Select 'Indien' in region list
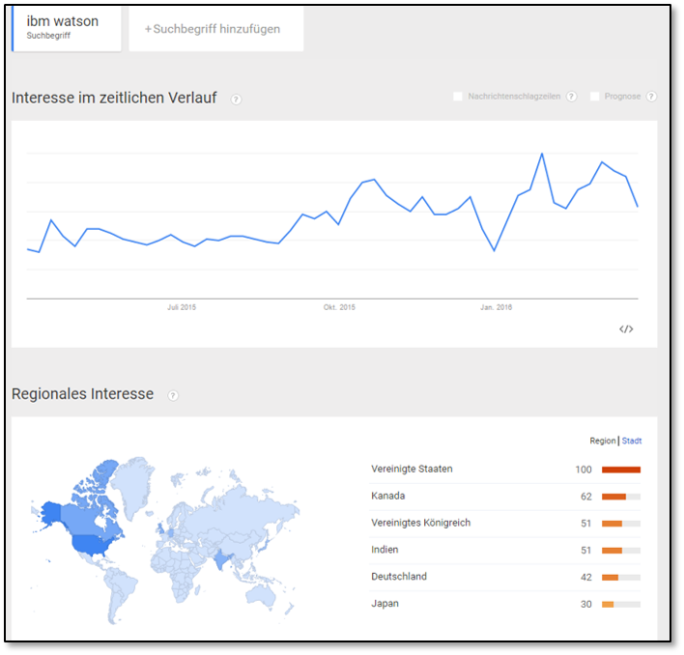 pos(385,550)
